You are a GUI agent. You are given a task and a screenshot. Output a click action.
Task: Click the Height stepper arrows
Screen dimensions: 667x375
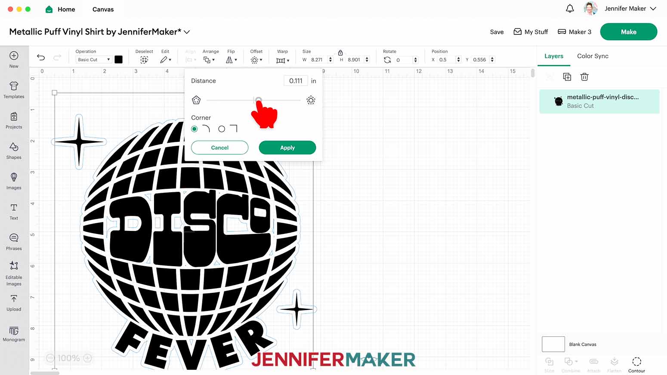(367, 60)
